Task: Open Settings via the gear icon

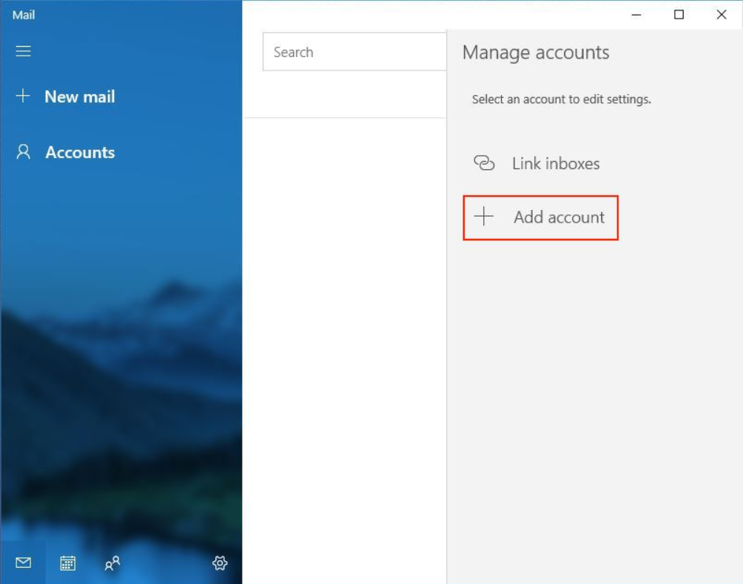Action: tap(220, 562)
